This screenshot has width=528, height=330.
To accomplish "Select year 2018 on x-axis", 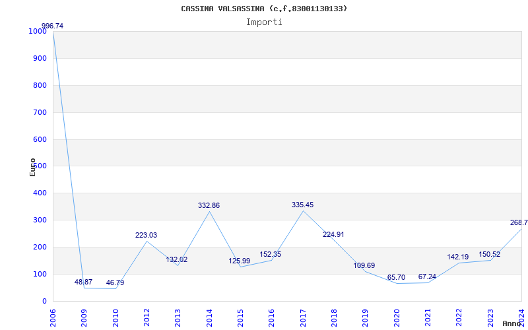I will point(334,318).
